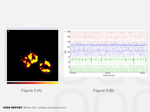Click the 32 y-axis tick label
Screen dimensions: 150x112
pyautogui.click(x=69, y=67)
